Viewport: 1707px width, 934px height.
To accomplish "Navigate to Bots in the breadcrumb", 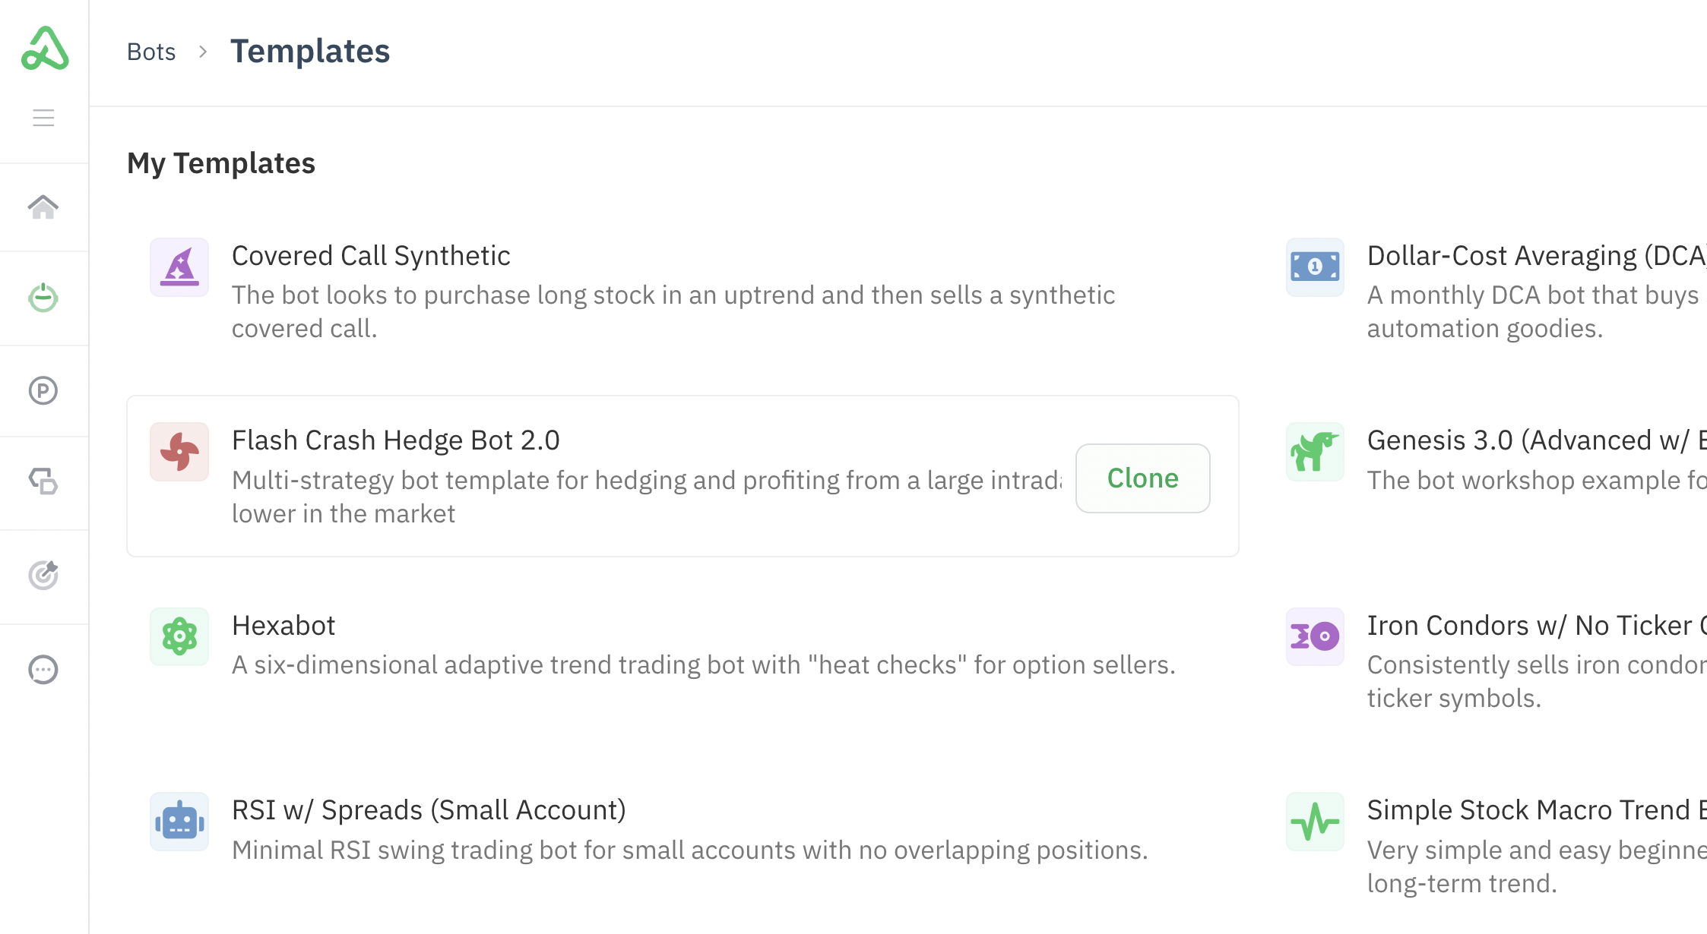I will [x=151, y=52].
